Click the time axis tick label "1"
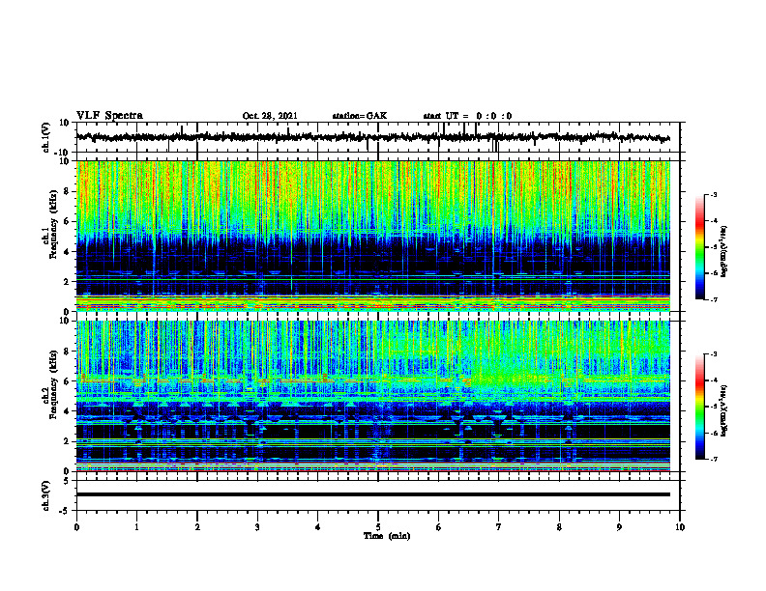 click(x=136, y=527)
